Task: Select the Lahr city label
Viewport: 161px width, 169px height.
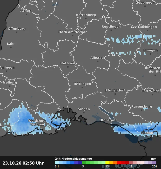Action: (11, 44)
